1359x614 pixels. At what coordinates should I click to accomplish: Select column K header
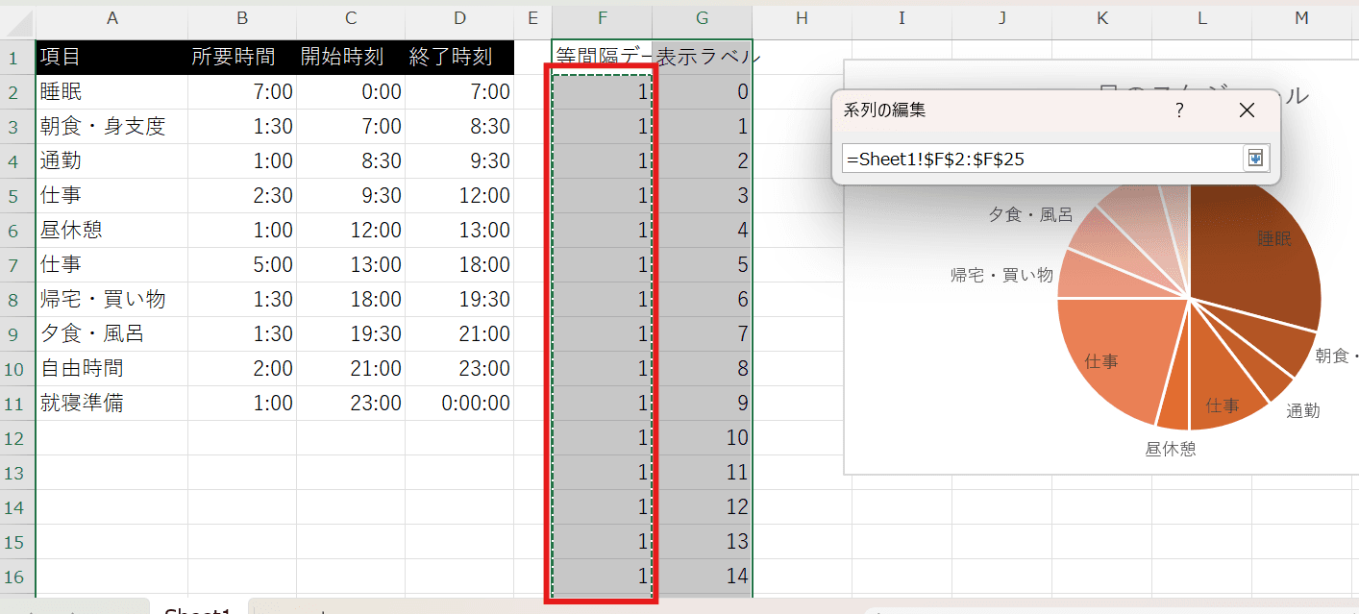pyautogui.click(x=1101, y=18)
